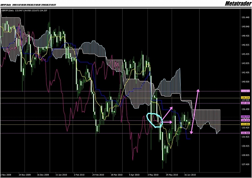
Task: Click the 24 Nov 2009 date label
Action: [x=25, y=175]
